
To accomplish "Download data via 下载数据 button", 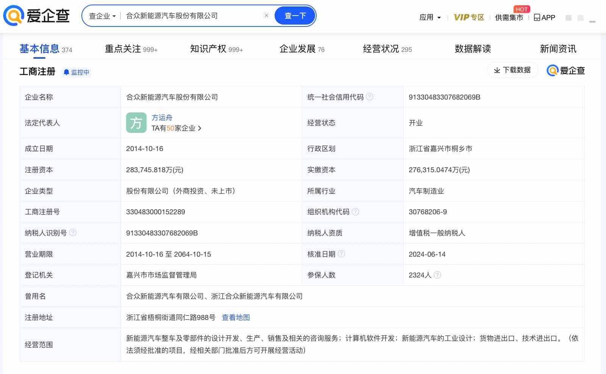I will (x=512, y=70).
